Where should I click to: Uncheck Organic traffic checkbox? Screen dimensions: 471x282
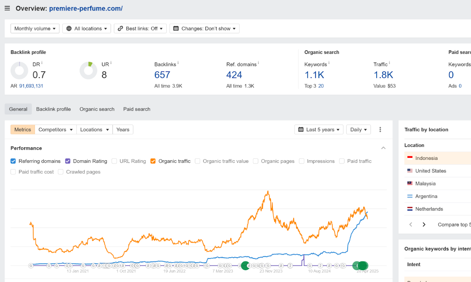coord(153,161)
